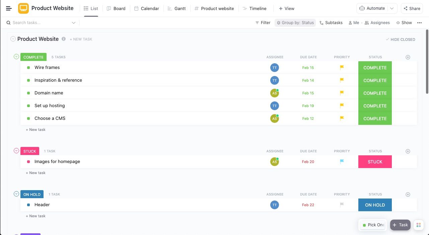Viewport: 429px width, 235px height.
Task: Collapse the On Hold status group
Action: pos(16,194)
